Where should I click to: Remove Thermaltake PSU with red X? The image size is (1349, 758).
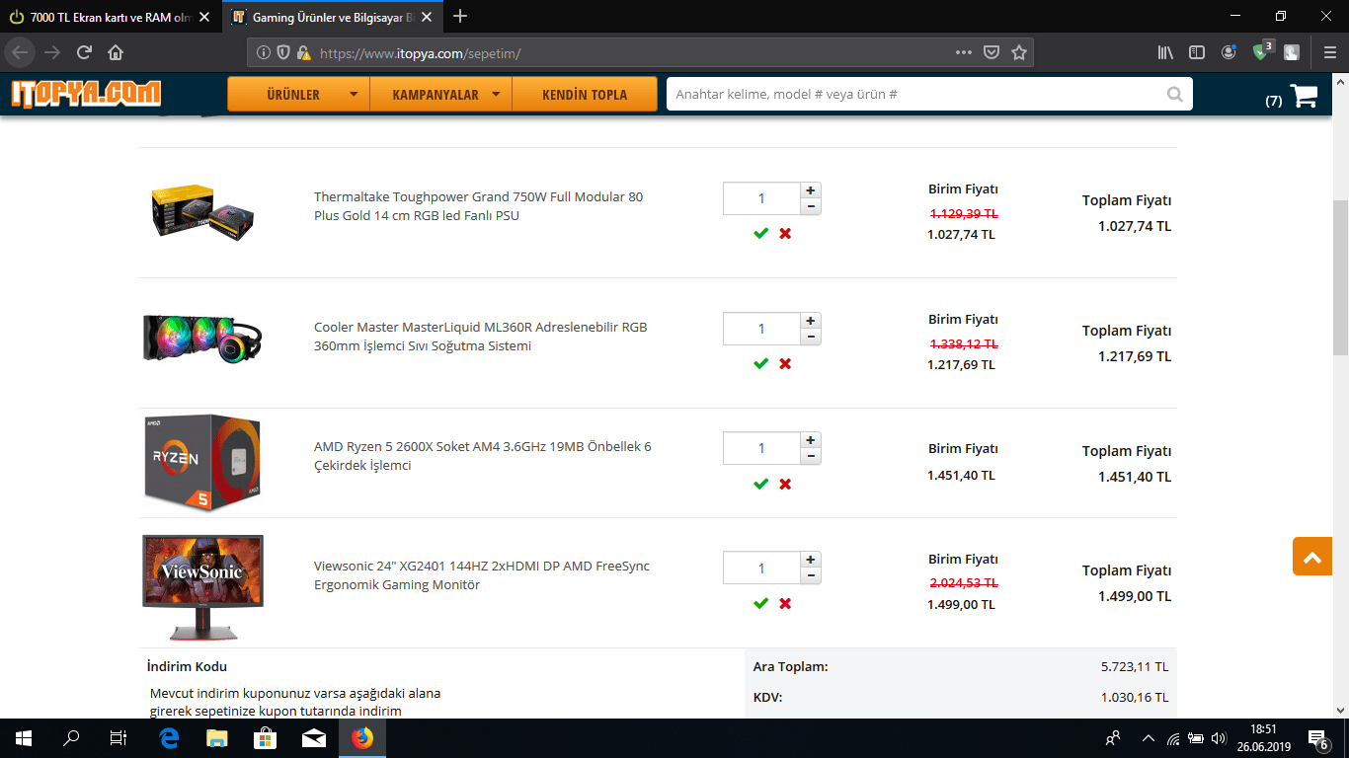(x=785, y=233)
